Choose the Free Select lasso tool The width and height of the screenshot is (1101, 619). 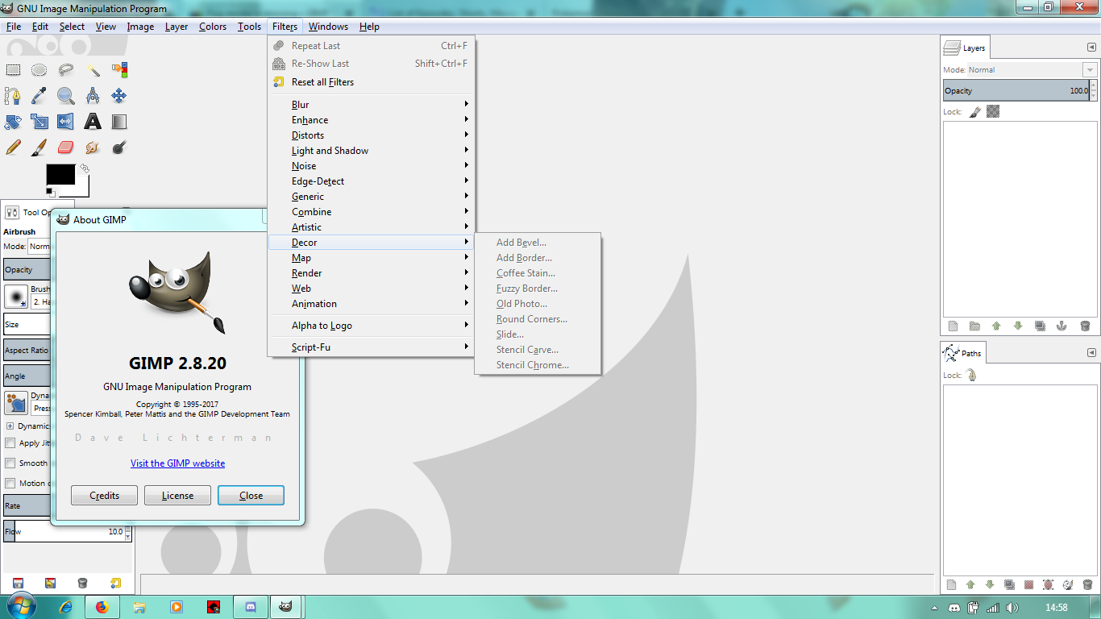click(x=66, y=70)
